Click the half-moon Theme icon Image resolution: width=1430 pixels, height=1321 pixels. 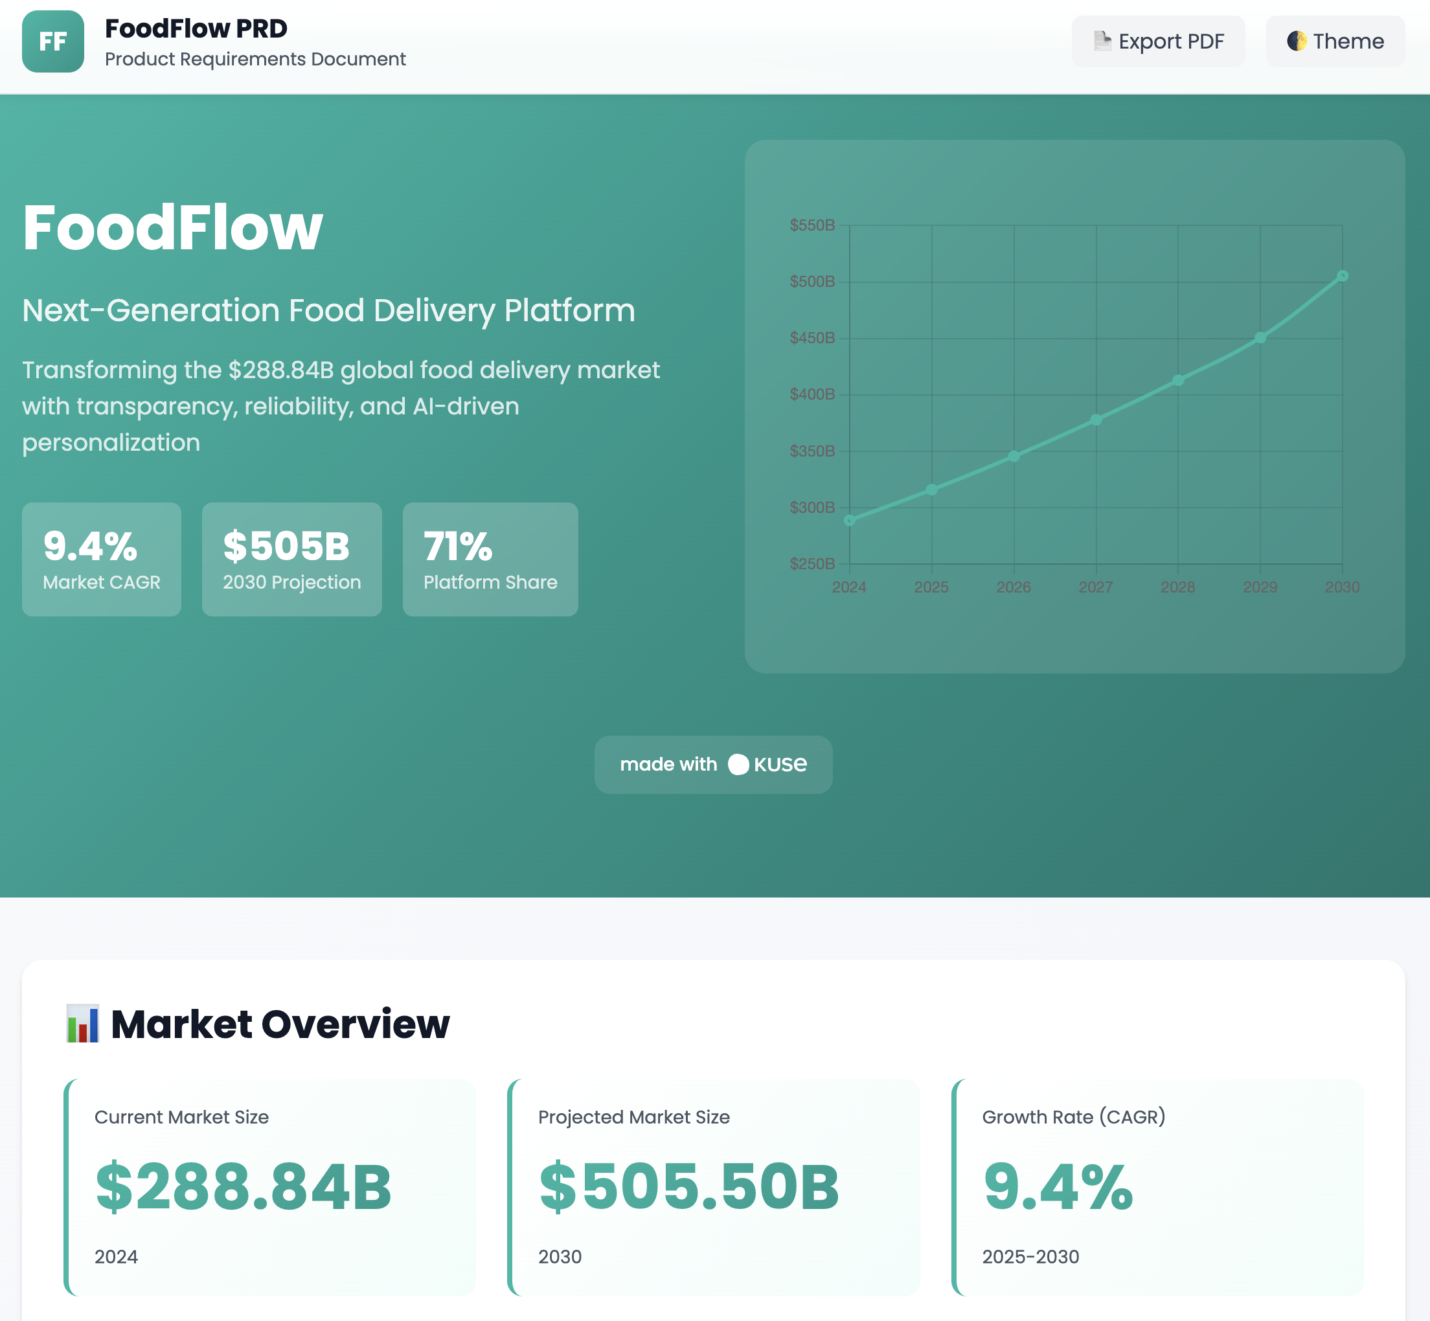1297,41
